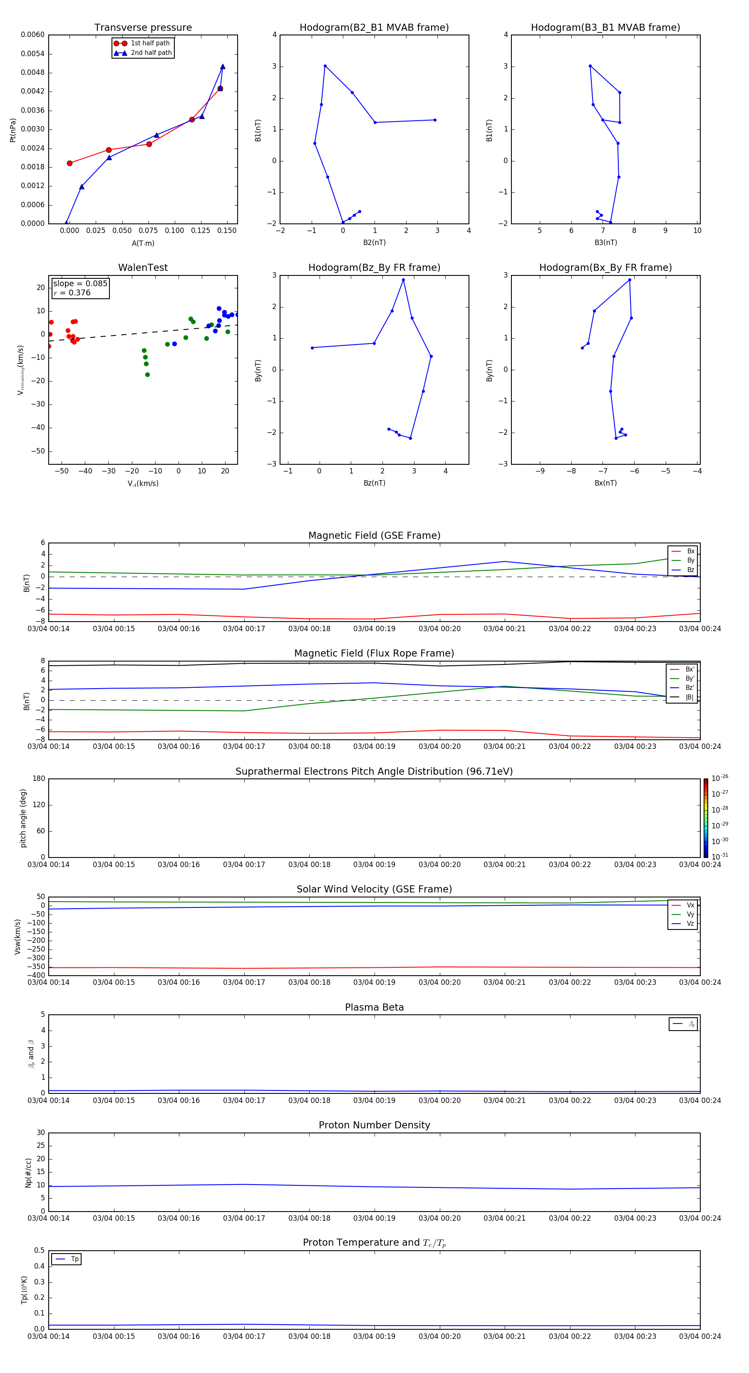
Task: Click the '0.0060' tick on Transverse pressure axis
Action: [32, 35]
